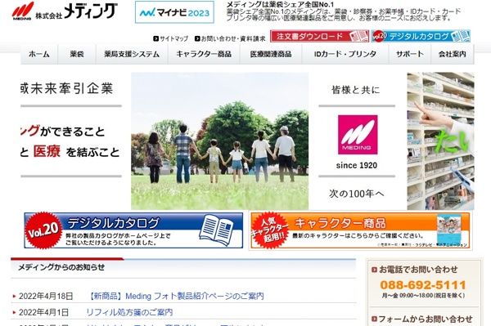Open the マイナビ2023 banner
The image size is (491, 326).
[x=174, y=12]
